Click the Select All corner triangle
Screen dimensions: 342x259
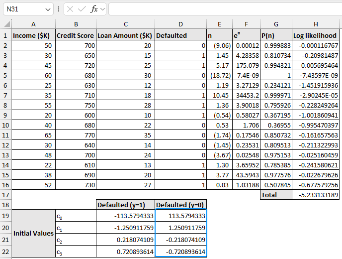click(x=6, y=24)
